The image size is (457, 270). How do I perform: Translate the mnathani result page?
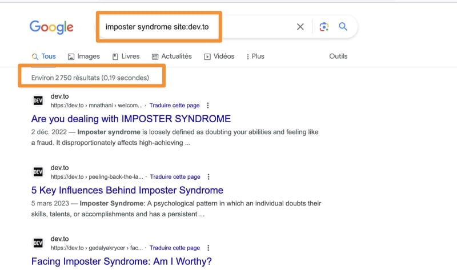pyautogui.click(x=175, y=106)
